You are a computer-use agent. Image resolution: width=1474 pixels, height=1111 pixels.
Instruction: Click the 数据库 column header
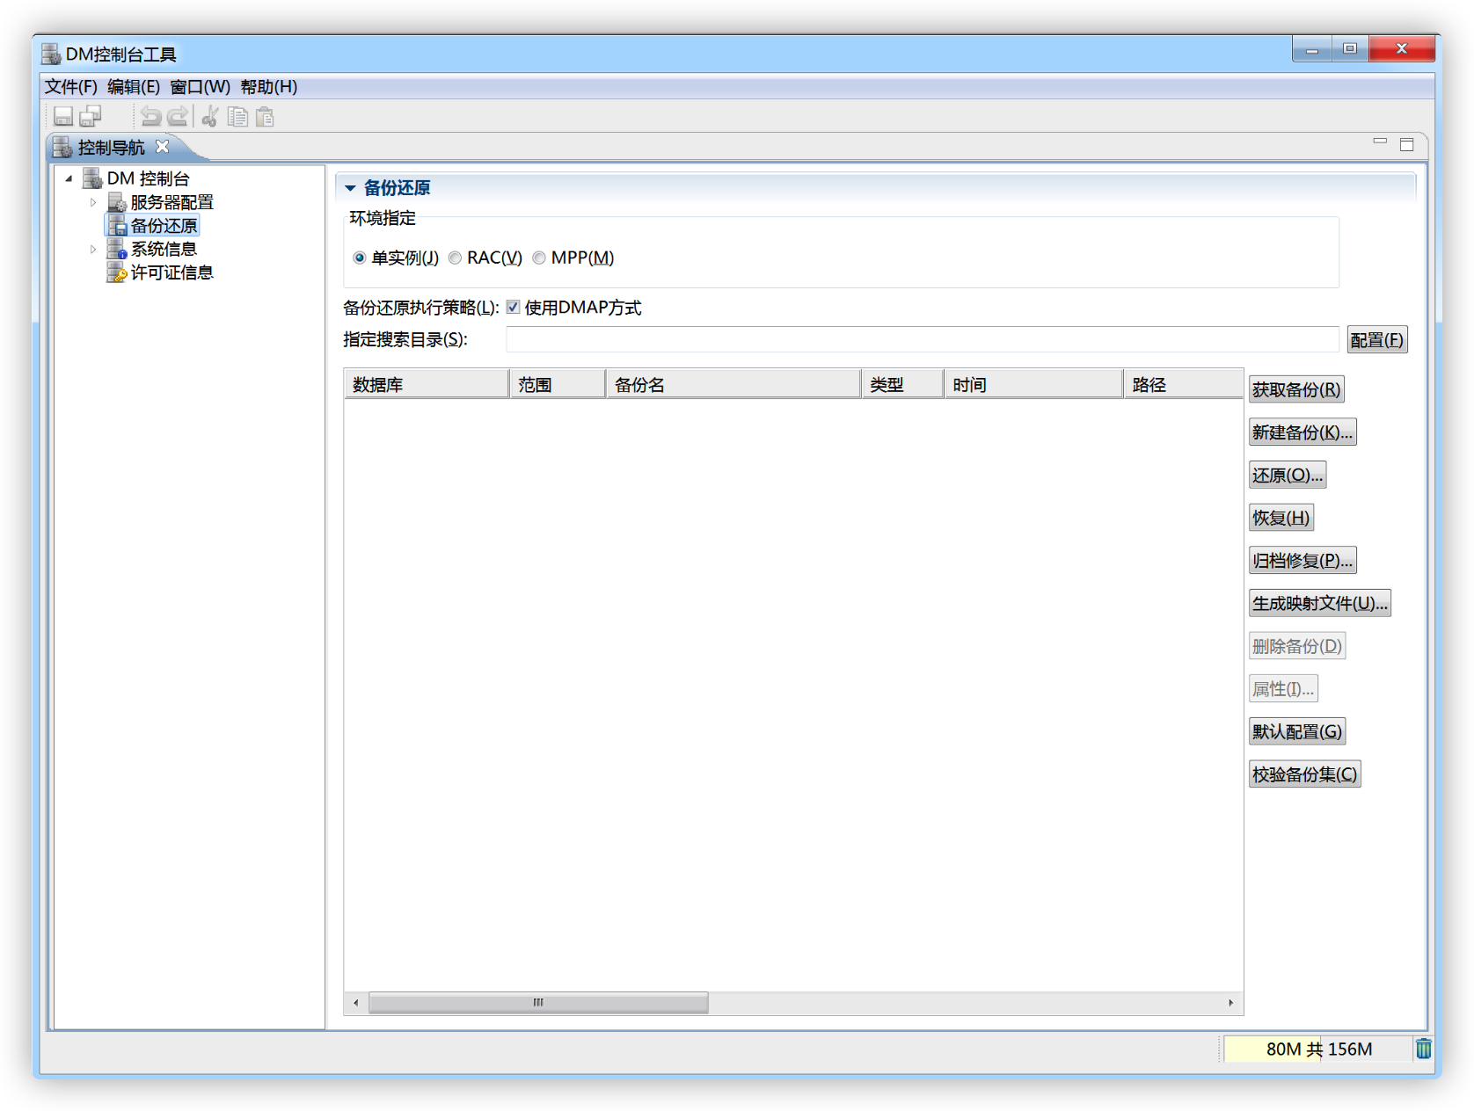[x=427, y=384]
